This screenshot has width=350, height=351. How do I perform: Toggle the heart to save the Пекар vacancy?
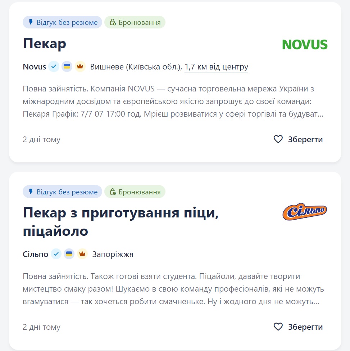tap(278, 139)
